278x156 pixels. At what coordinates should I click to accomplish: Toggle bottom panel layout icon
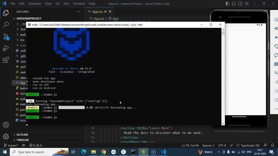pos(234,3)
